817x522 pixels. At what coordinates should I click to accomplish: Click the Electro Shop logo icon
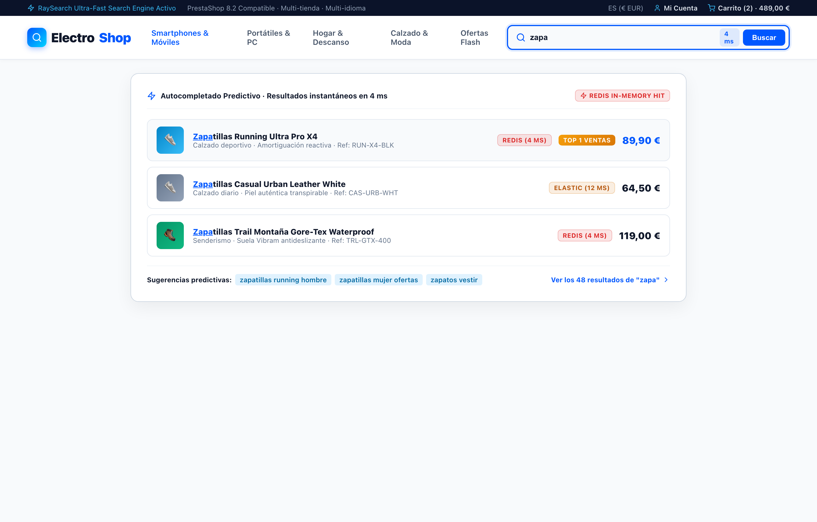pos(37,37)
